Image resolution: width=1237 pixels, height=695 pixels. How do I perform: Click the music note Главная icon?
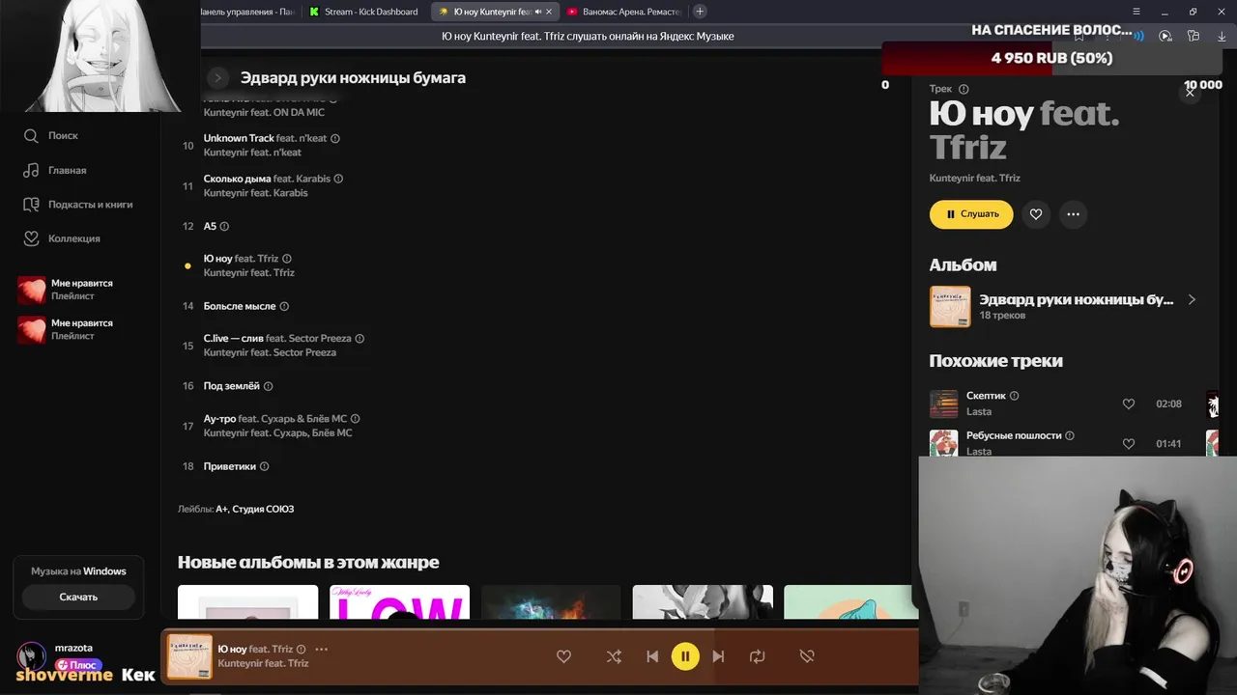pos(31,170)
